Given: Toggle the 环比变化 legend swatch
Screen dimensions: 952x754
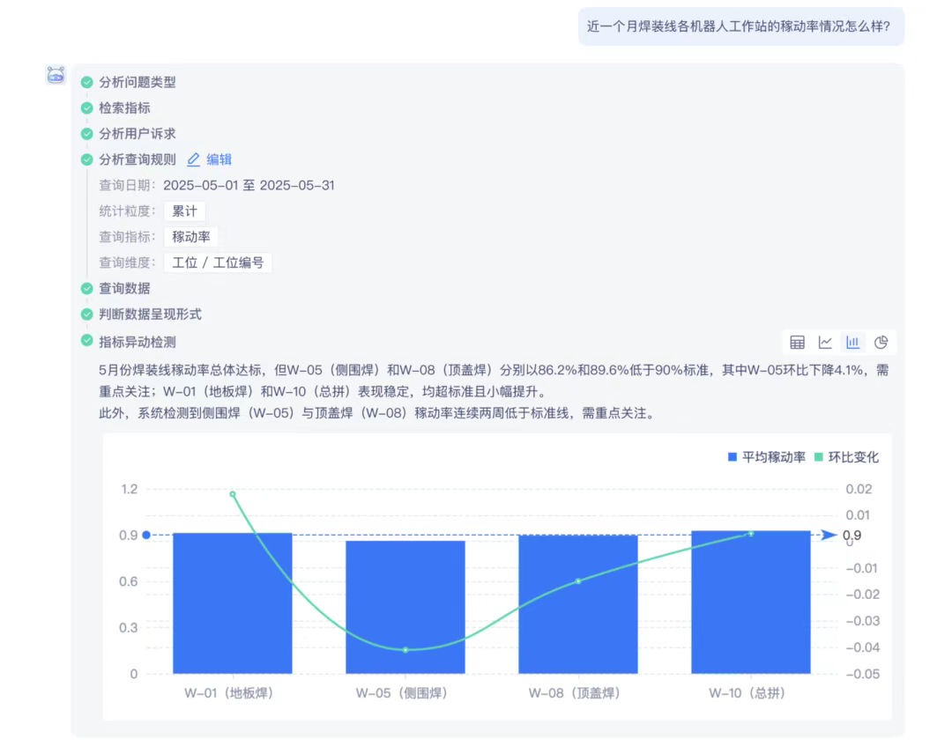Looking at the screenshot, I should coord(818,457).
